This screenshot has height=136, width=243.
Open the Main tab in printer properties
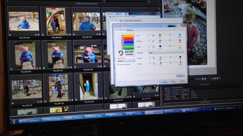pyautogui.click(x=121, y=20)
